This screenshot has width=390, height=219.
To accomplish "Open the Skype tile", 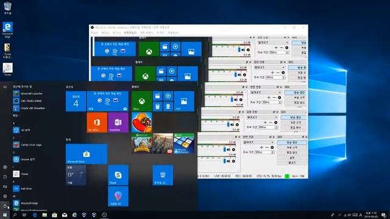I will pyautogui.click(x=118, y=175).
